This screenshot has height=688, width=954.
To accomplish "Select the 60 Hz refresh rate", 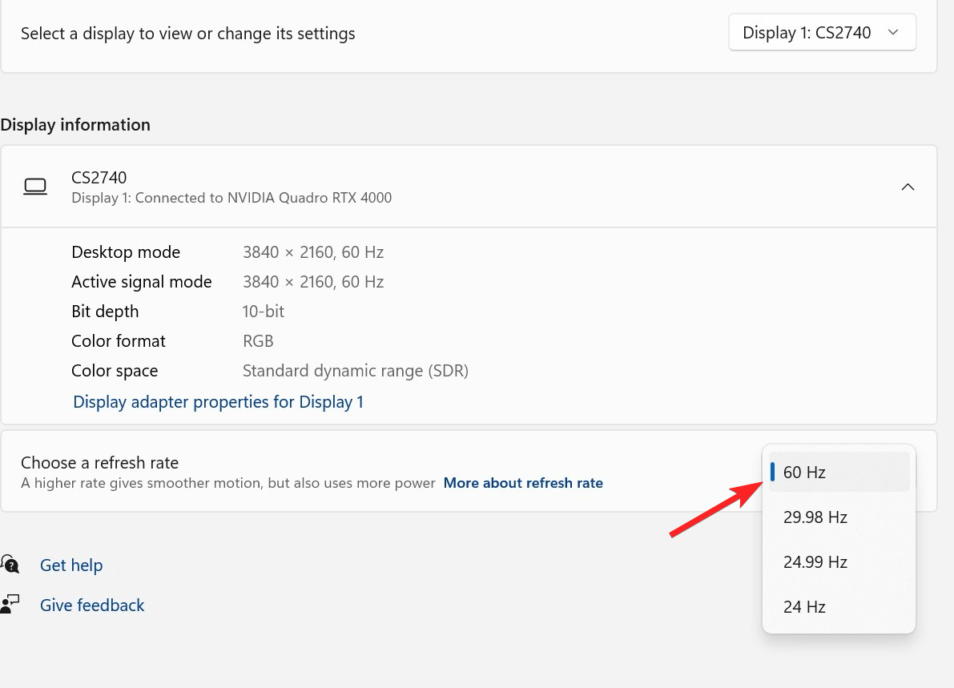I will (838, 473).
